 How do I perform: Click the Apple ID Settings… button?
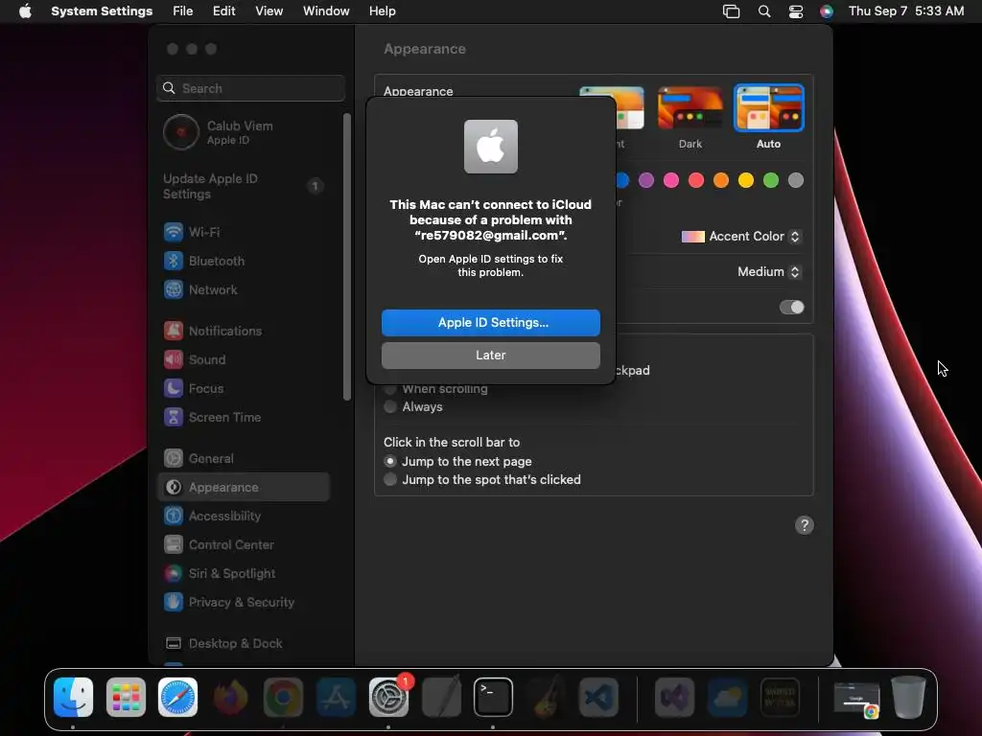[x=491, y=323]
